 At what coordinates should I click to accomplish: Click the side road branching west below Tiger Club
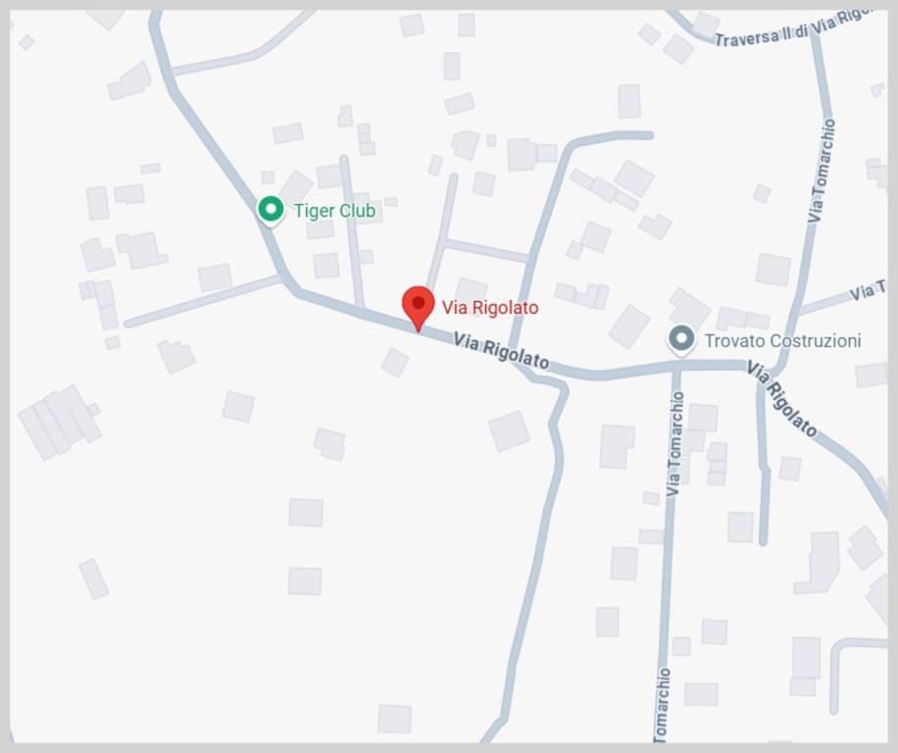[203, 301]
